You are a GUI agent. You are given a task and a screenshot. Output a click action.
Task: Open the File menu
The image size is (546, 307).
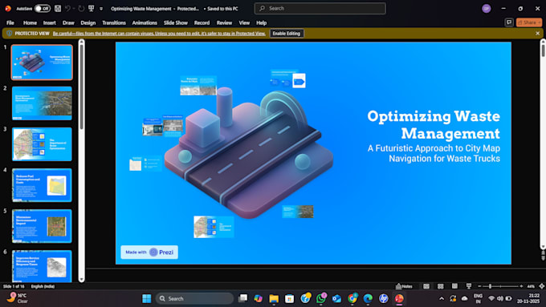[10, 22]
